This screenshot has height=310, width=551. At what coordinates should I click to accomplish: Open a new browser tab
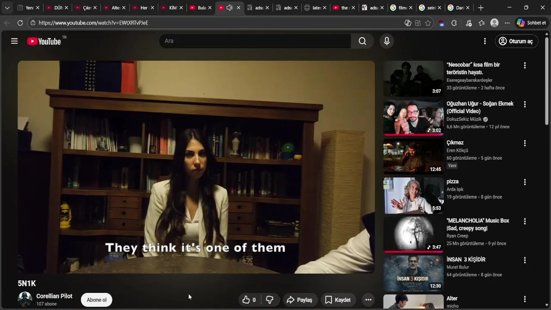481,8
